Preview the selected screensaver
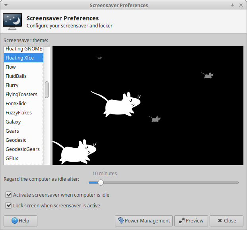Viewport: 247px width, 230px height. pyautogui.click(x=191, y=221)
